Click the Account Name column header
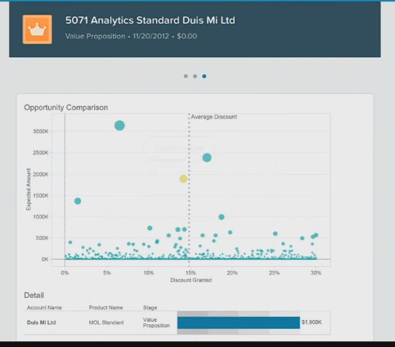The height and width of the screenshot is (347, 395). pos(44,308)
